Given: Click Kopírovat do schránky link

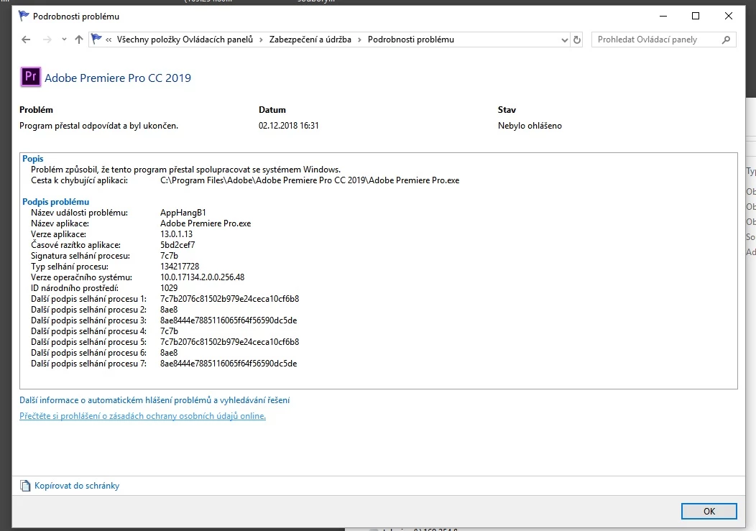Looking at the screenshot, I should [77, 486].
